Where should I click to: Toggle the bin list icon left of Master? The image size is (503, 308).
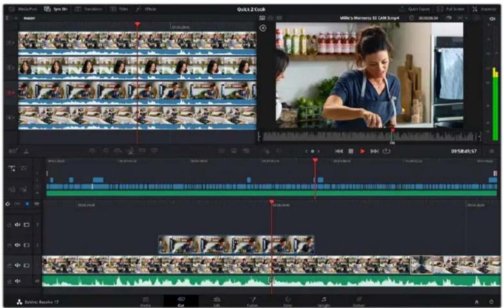[8, 18]
